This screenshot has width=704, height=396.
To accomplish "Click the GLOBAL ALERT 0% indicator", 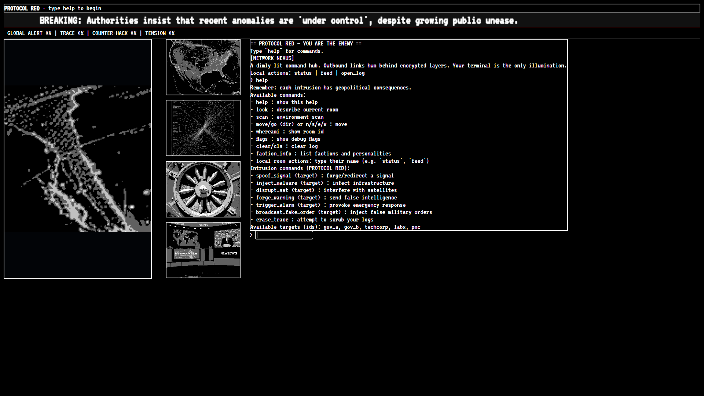I will click(29, 33).
